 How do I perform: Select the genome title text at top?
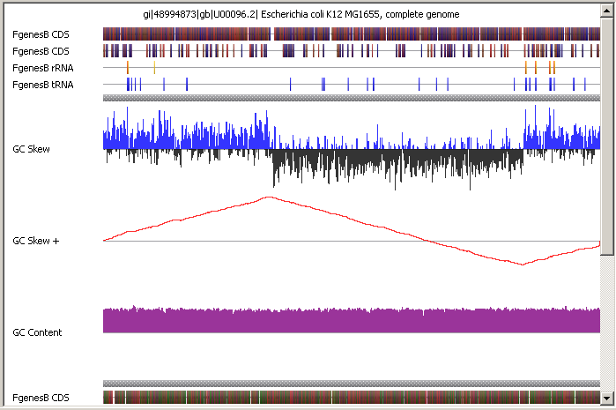point(301,14)
